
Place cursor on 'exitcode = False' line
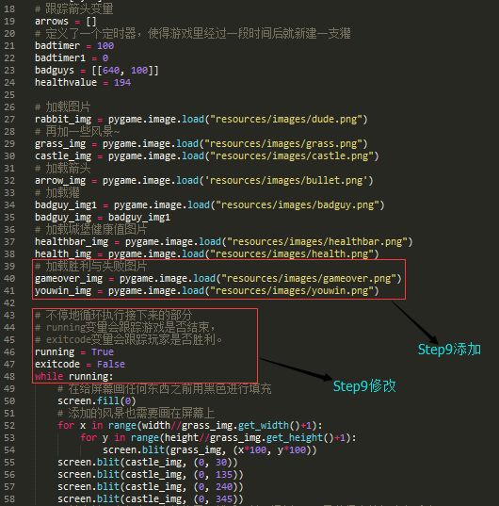point(80,364)
